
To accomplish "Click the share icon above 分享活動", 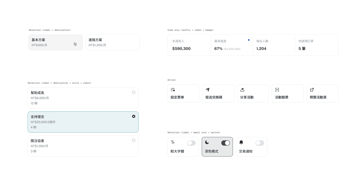I will [242, 90].
